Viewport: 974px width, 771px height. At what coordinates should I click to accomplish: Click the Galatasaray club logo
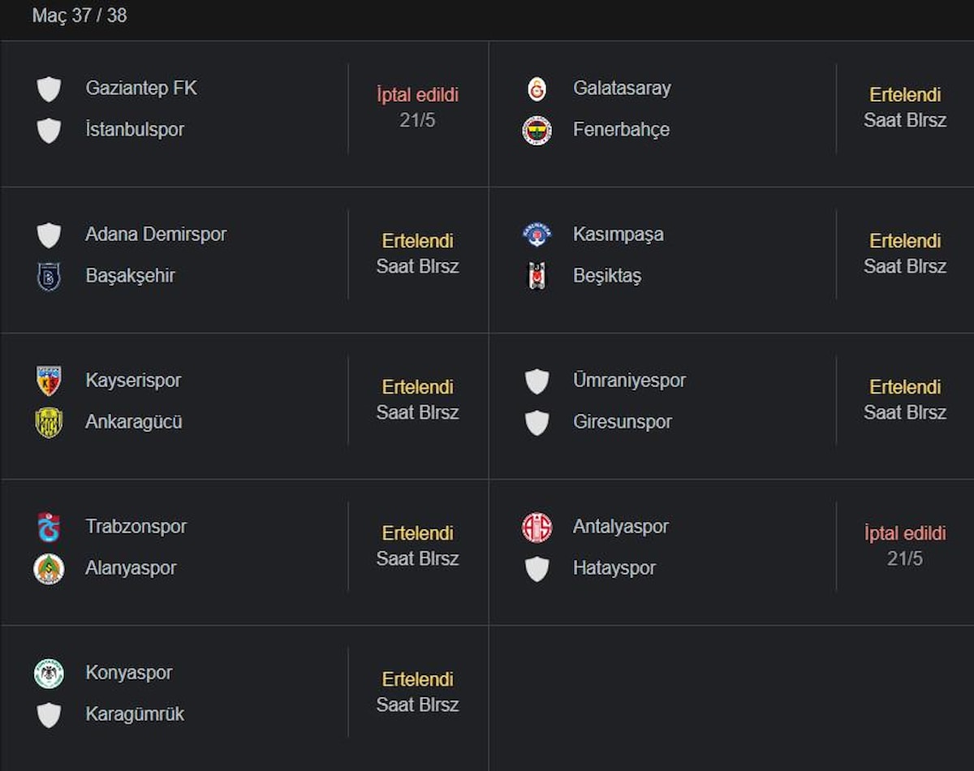tap(537, 89)
